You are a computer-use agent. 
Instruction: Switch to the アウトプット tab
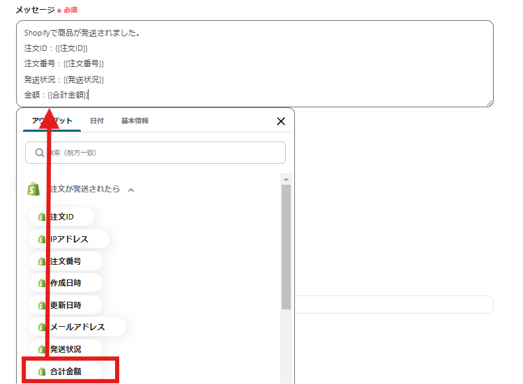52,121
